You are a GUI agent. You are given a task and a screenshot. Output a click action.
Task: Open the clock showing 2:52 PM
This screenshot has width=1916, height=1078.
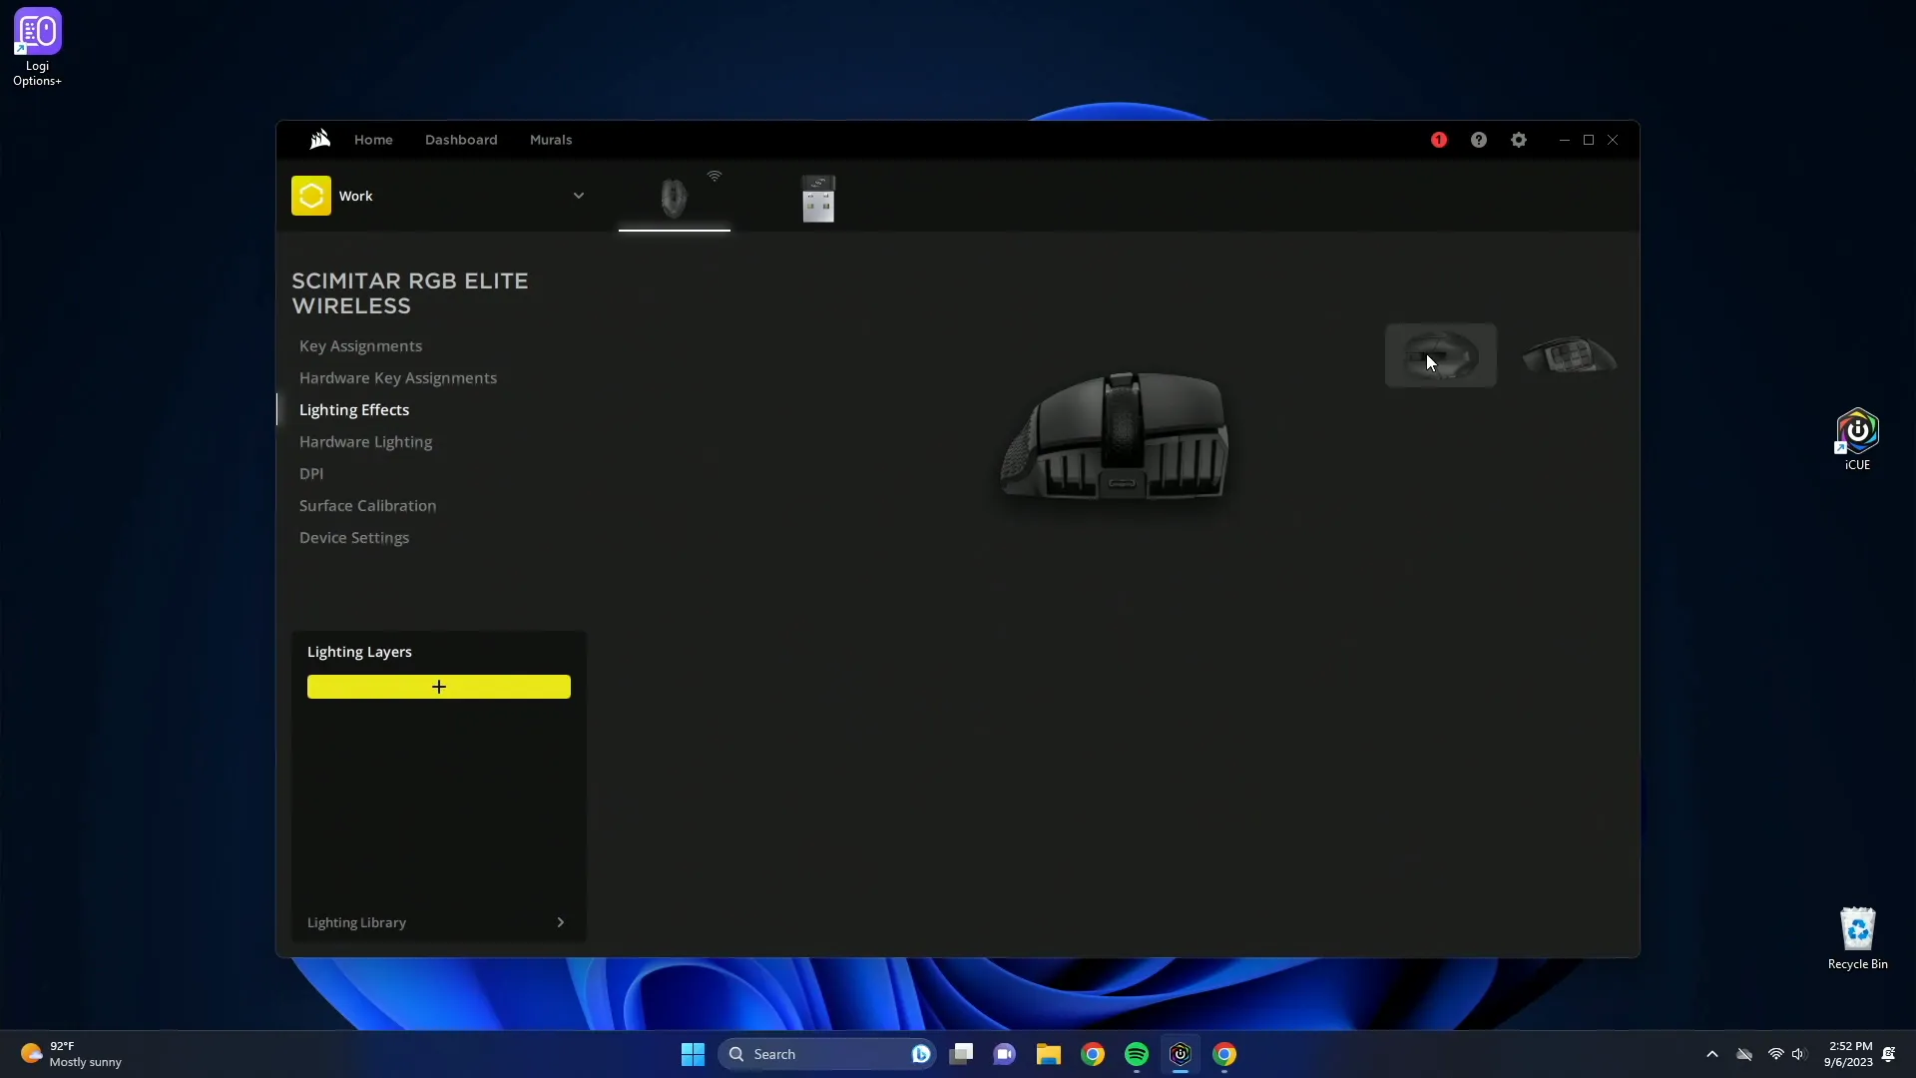1848,1054
